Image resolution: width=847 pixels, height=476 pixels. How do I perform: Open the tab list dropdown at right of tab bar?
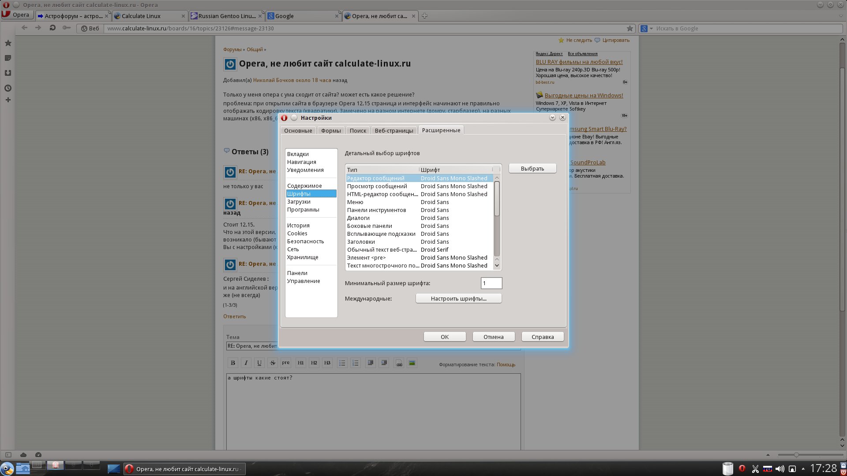click(x=841, y=16)
